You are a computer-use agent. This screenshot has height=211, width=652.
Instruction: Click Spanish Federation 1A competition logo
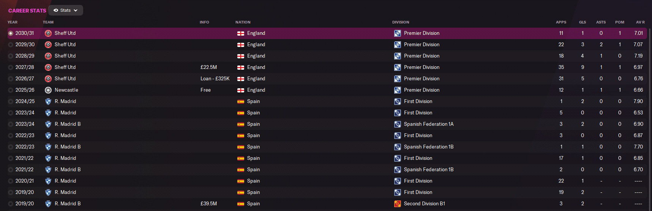coord(397,124)
